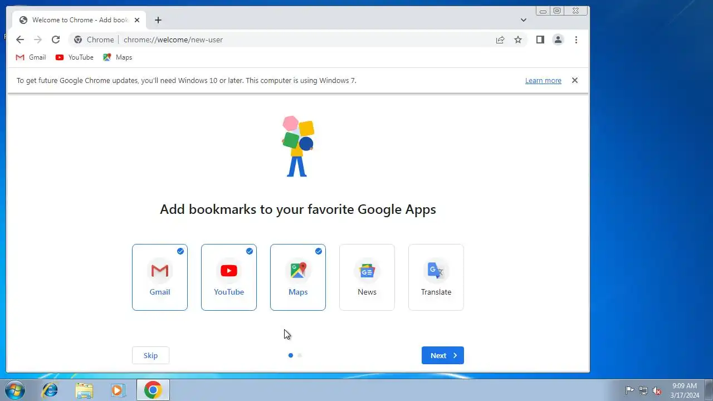This screenshot has height=401, width=713.
Task: Launch Internet Explorer from the taskbar
Action: (50, 390)
